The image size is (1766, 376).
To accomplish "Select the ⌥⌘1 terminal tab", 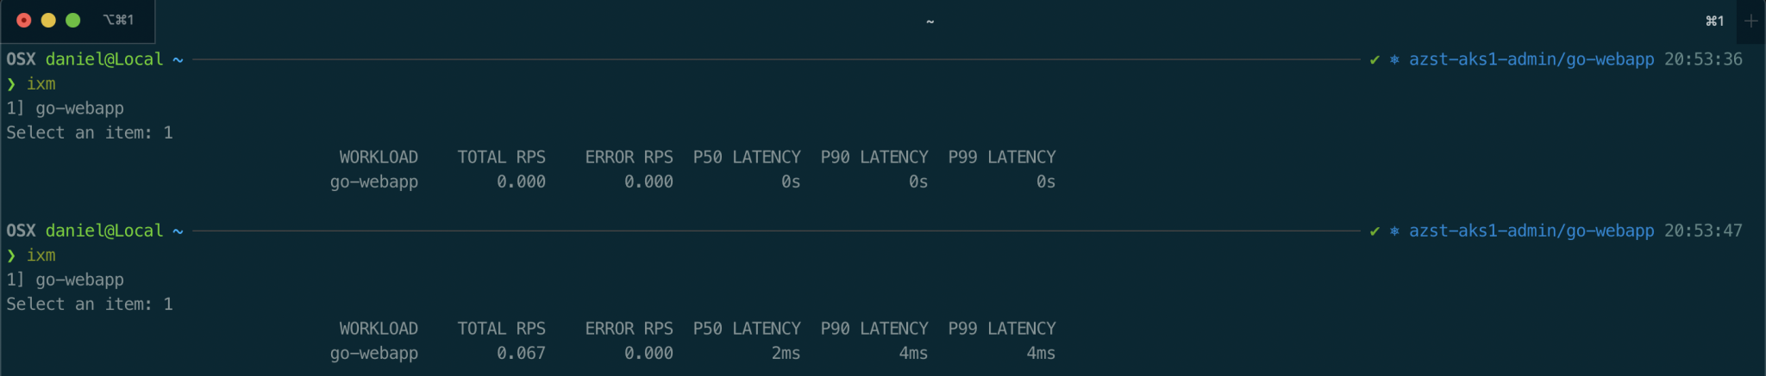I will click(x=118, y=20).
